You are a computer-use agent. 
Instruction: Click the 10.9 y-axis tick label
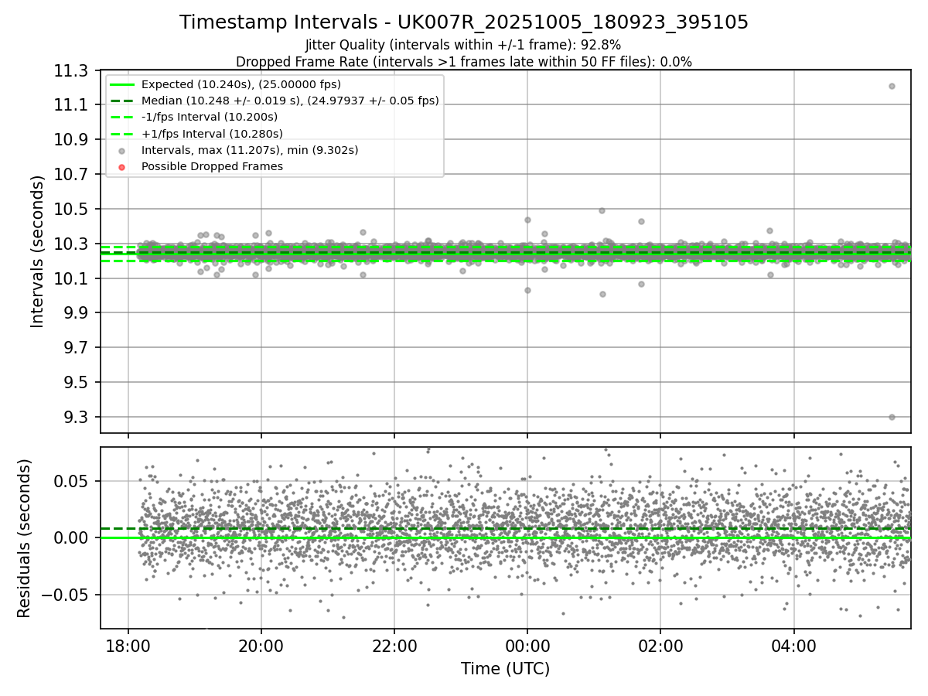[x=73, y=140]
